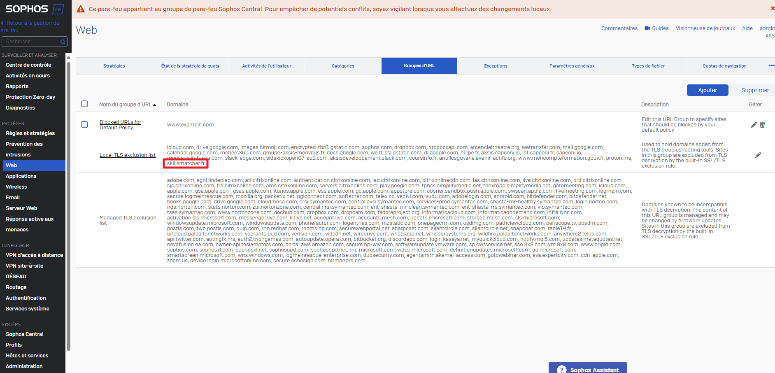Click the search magnifier icon in sidebar

point(63,42)
